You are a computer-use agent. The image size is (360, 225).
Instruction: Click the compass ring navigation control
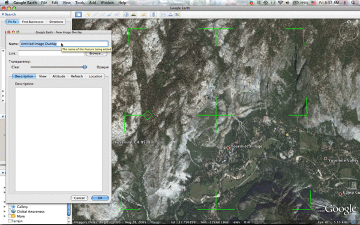pyautogui.click(x=349, y=31)
